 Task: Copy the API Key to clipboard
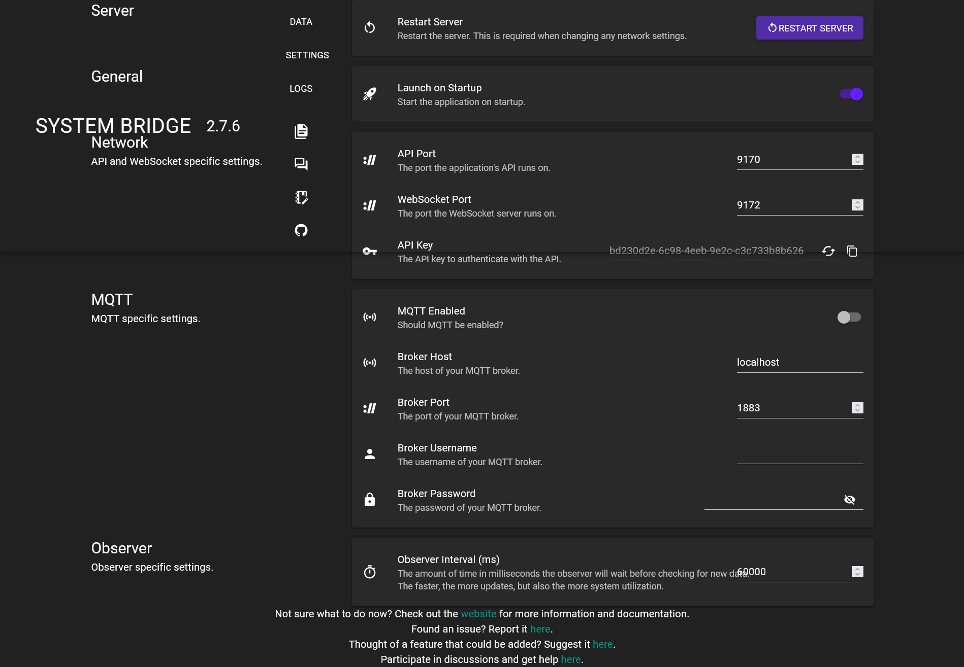click(x=852, y=251)
